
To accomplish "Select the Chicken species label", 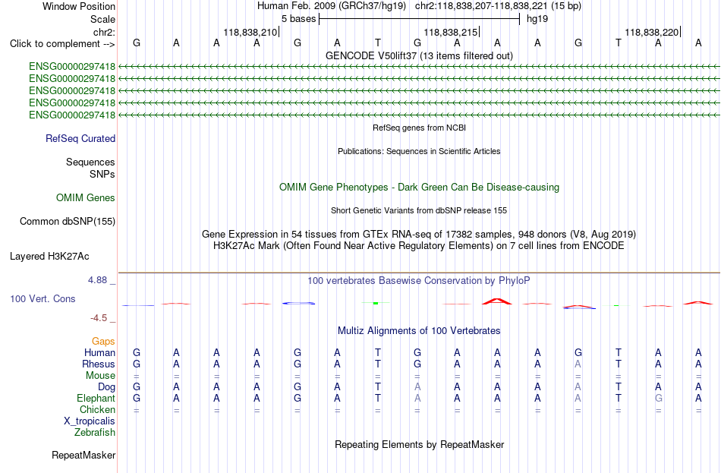I will click(x=97, y=409).
